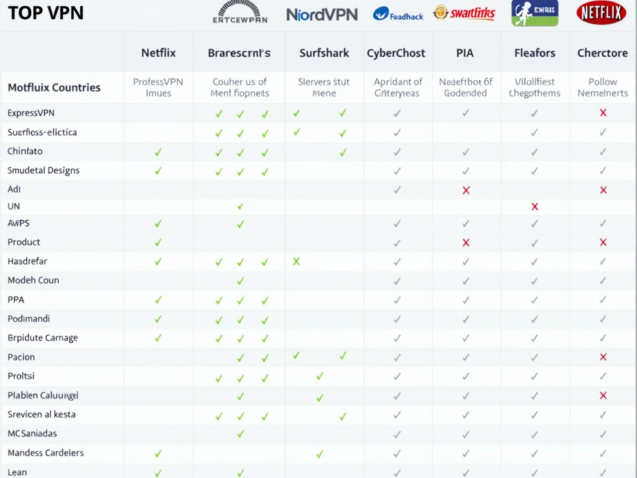Viewport: 637px width, 478px height.
Task: Click gray check in AWPS row under Fleafors
Action: click(534, 223)
